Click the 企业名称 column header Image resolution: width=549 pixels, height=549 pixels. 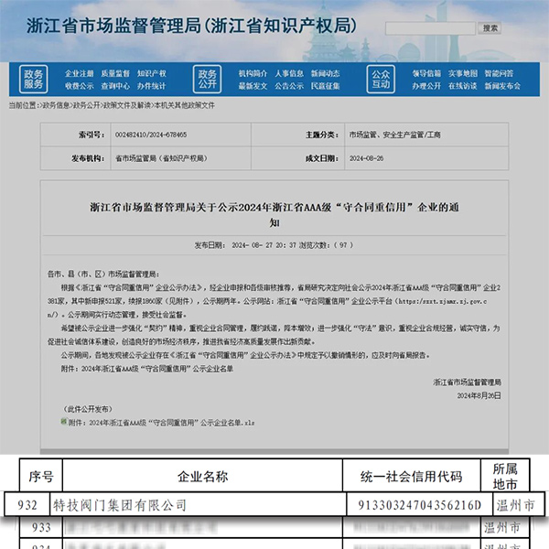point(202,476)
